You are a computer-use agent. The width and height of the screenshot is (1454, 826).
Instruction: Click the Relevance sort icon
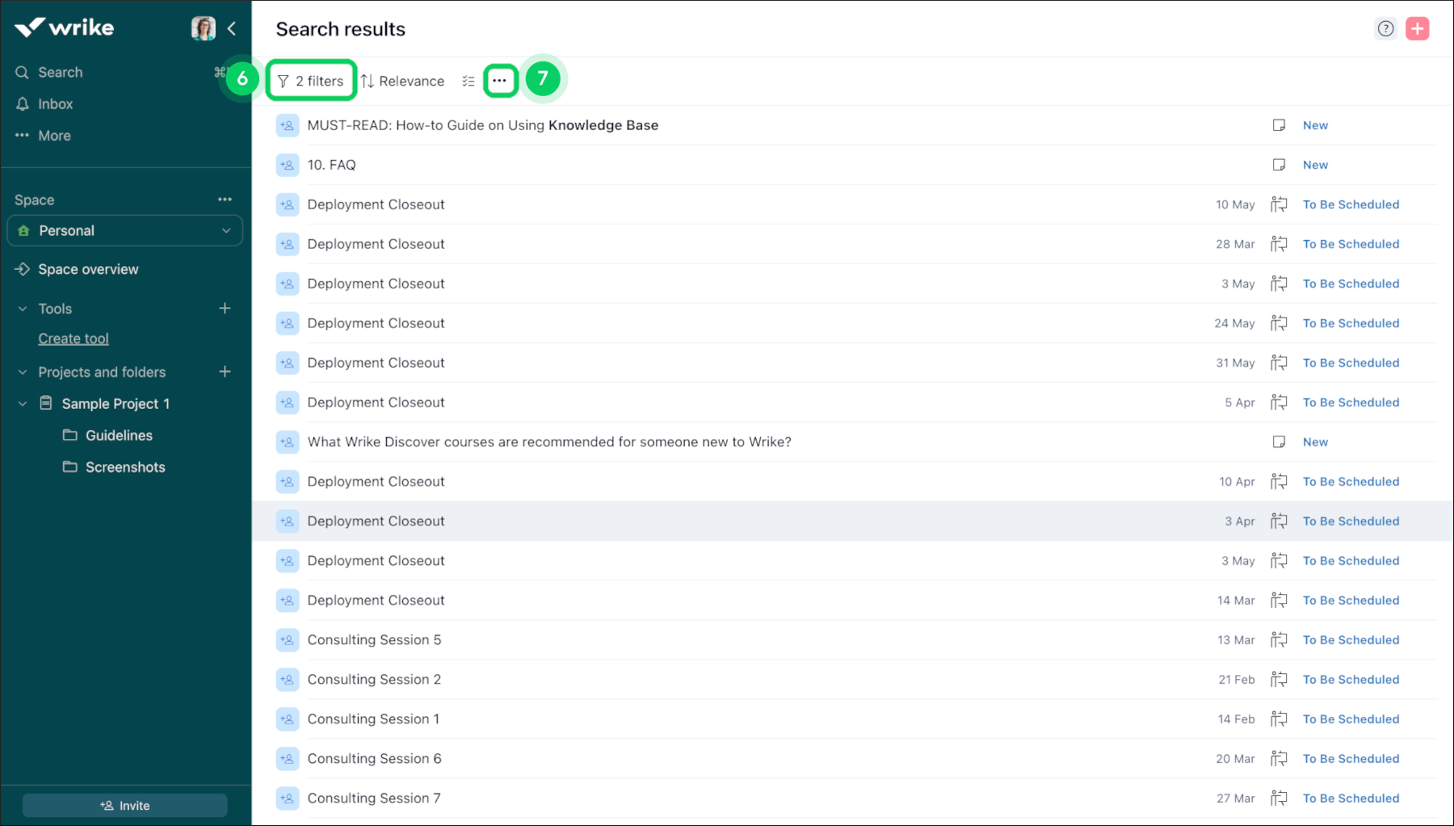(x=369, y=80)
